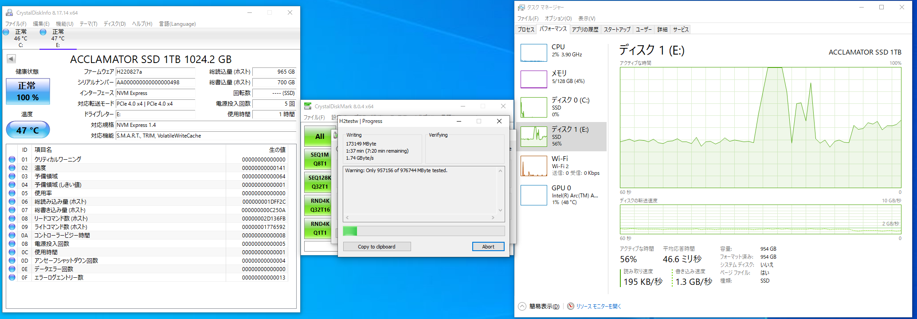Viewport: 917px width, 319px height.
Task: Click the 総書込量 (ホスト) value 700 GB
Action: 274,83
